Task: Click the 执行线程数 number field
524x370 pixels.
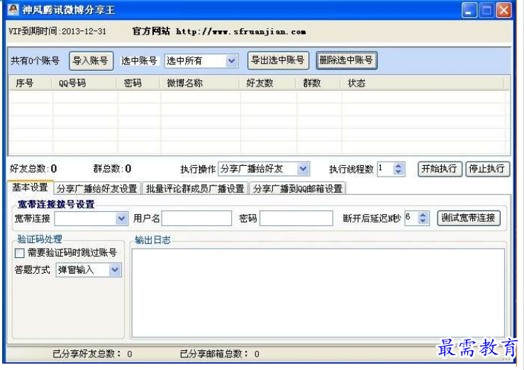Action: [x=385, y=169]
